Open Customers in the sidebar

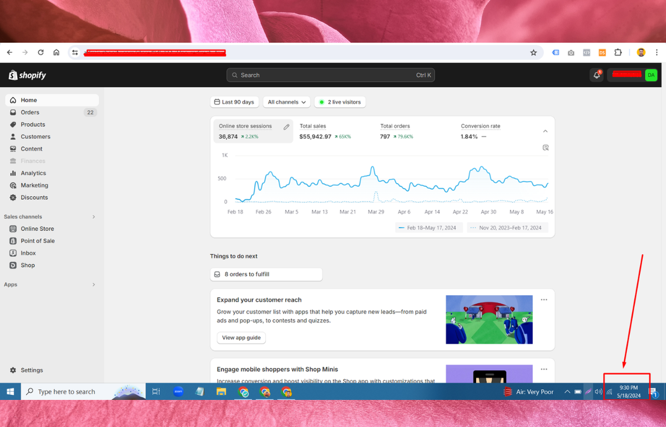coord(52,137)
